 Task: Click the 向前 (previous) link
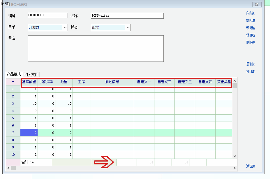[250, 13]
